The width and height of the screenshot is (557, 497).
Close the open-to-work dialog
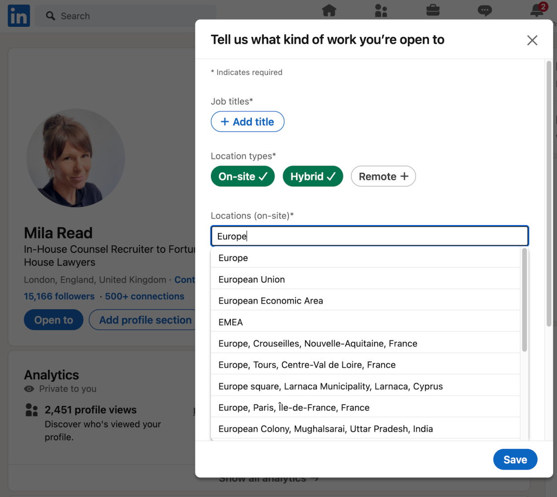(x=532, y=40)
